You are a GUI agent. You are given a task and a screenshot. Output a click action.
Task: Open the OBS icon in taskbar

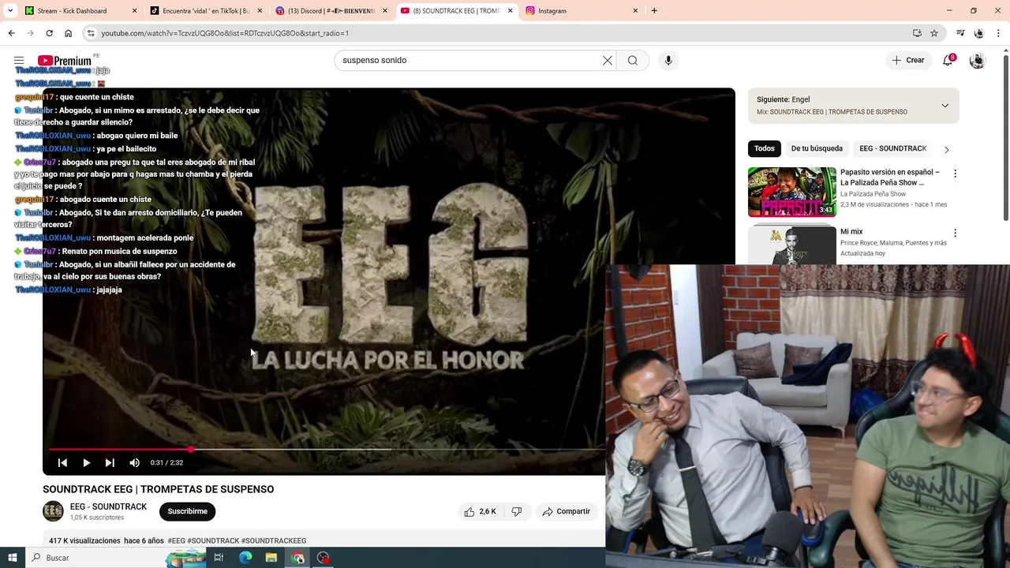pos(324,558)
